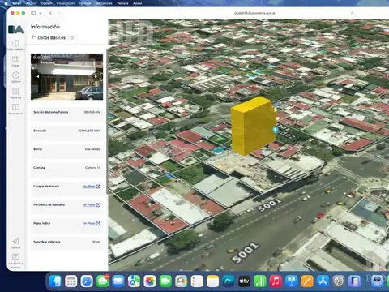Click the Safari address bar

(254, 13)
